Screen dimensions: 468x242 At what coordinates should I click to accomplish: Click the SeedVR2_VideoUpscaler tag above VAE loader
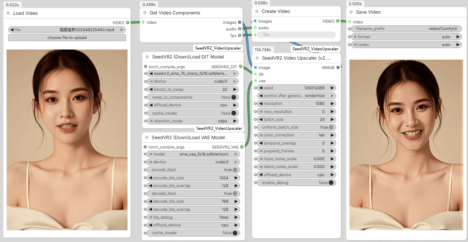[219, 128]
